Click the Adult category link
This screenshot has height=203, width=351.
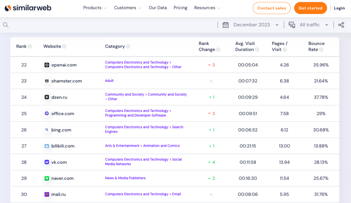click(109, 81)
